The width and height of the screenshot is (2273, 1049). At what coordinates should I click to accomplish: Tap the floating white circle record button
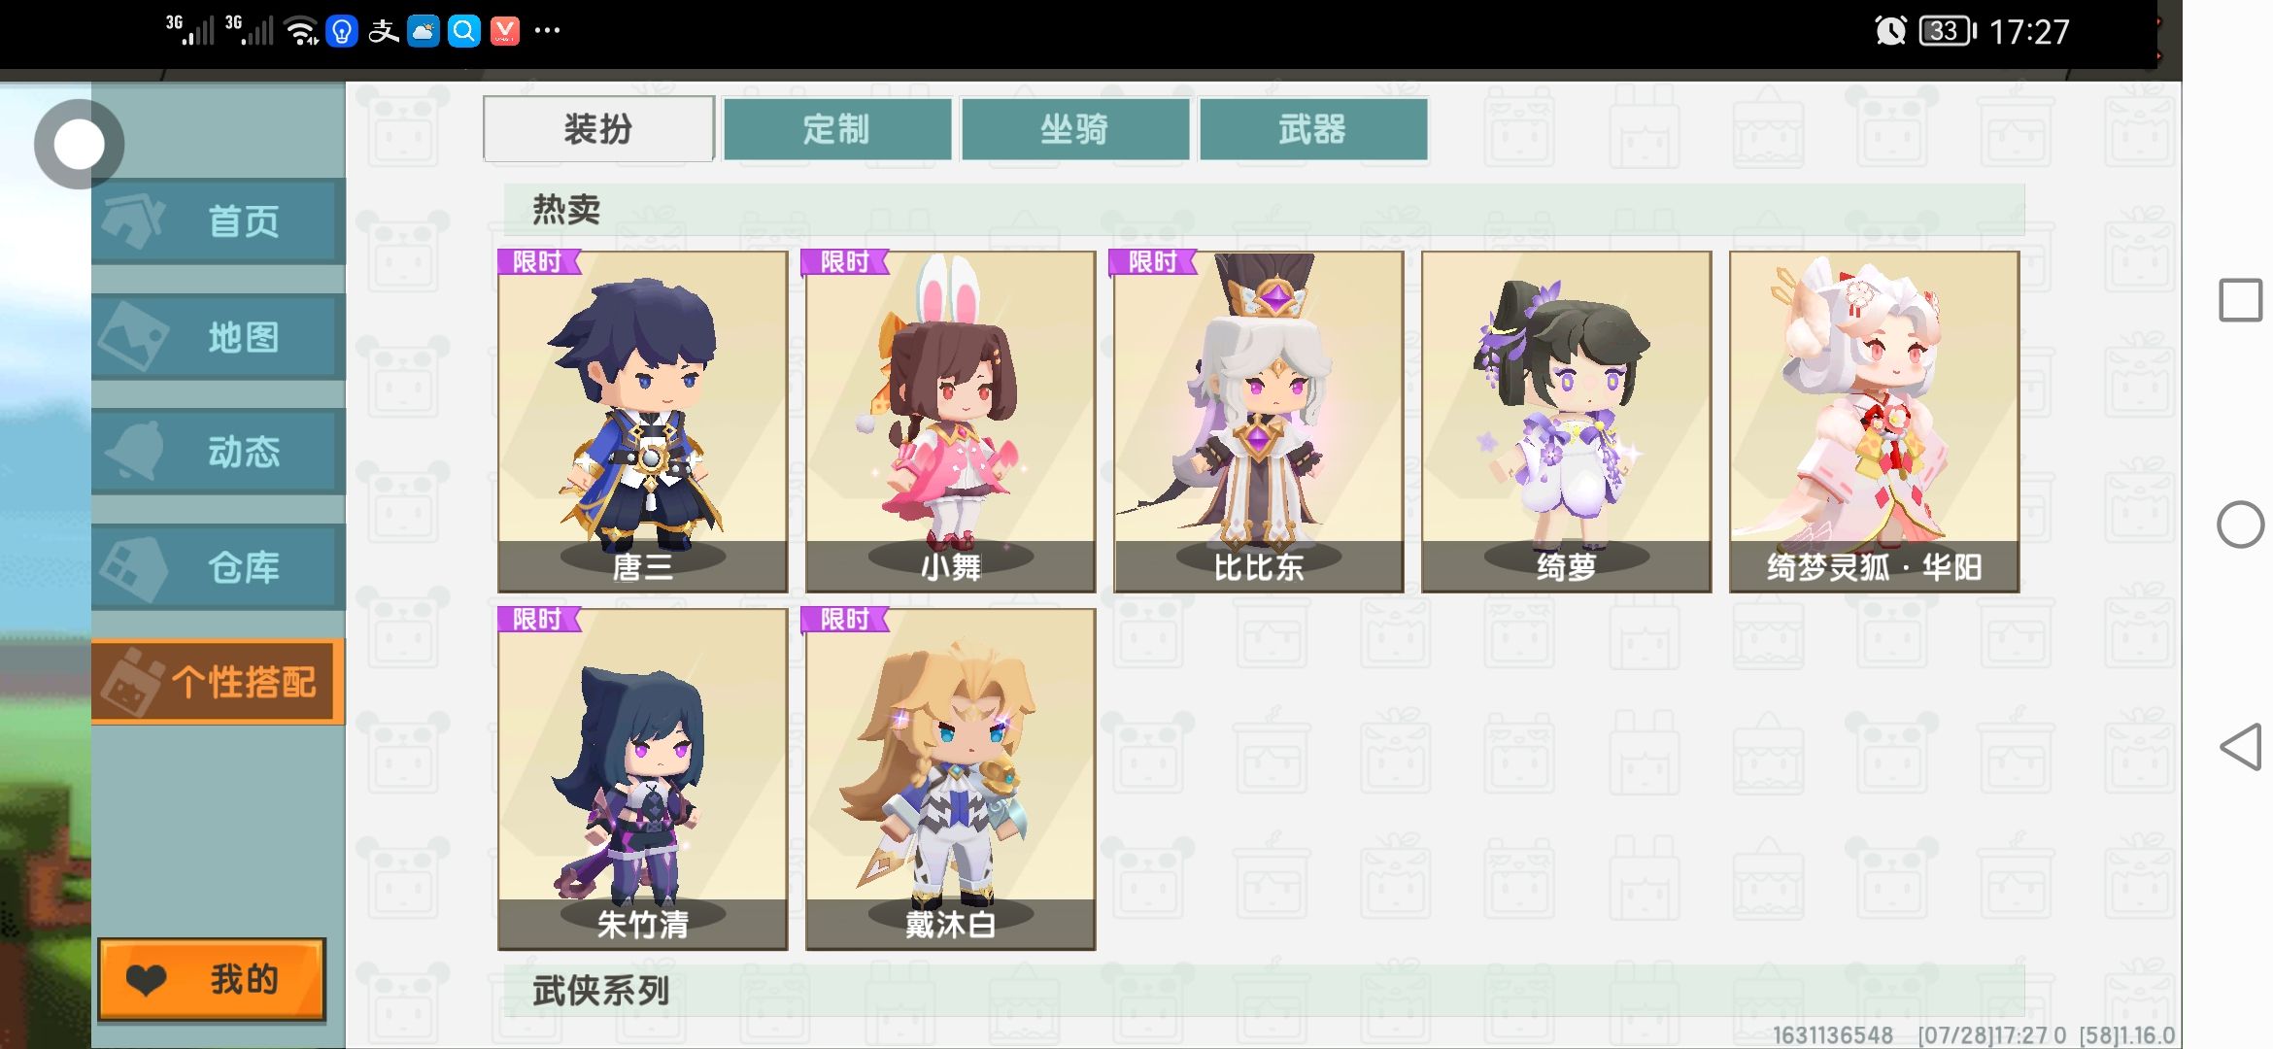pos(79,144)
